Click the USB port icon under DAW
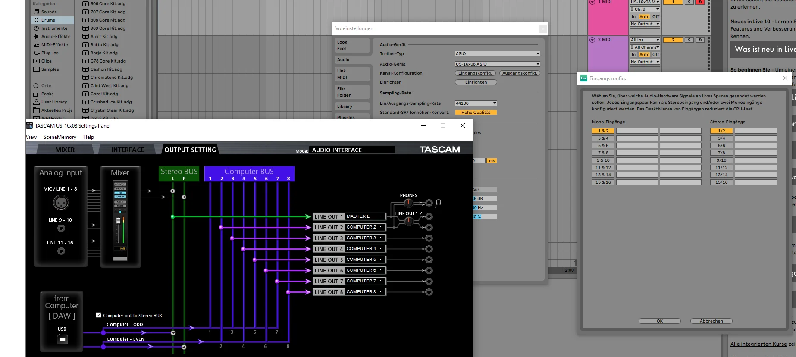 click(x=62, y=339)
